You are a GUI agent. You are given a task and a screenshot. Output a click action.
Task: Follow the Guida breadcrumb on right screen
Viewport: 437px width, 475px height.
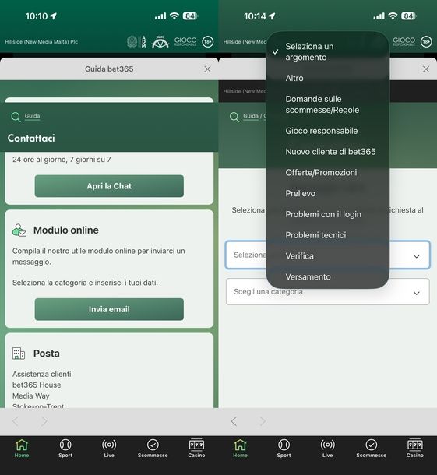(251, 116)
